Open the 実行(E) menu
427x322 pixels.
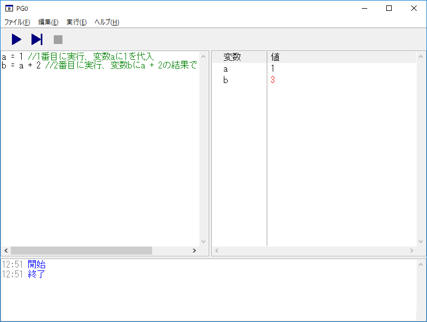coord(77,22)
